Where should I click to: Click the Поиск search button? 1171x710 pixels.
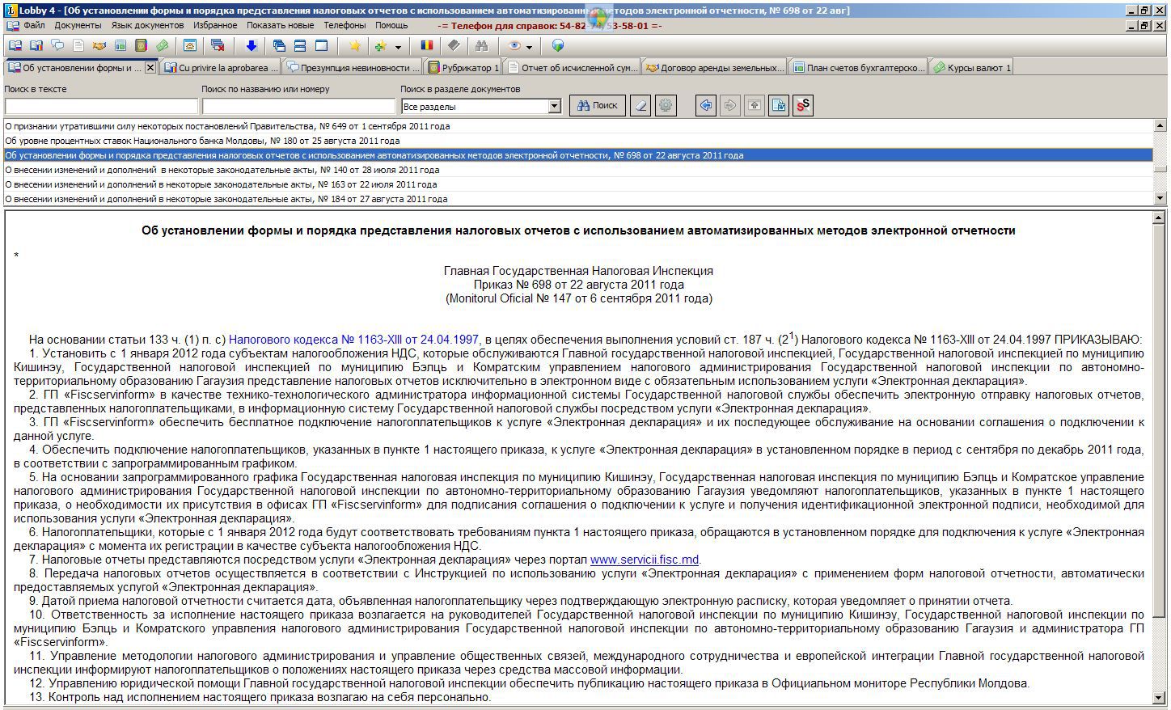598,105
